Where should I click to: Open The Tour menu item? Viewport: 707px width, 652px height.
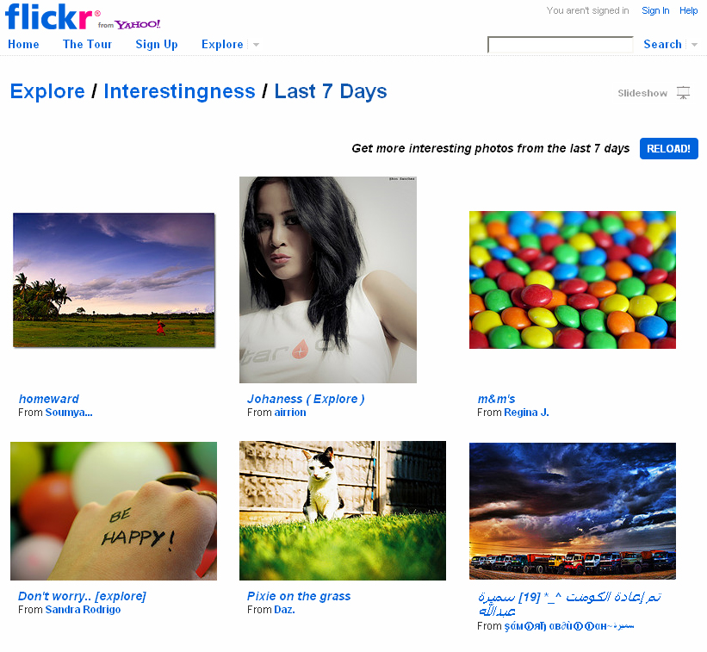point(87,44)
